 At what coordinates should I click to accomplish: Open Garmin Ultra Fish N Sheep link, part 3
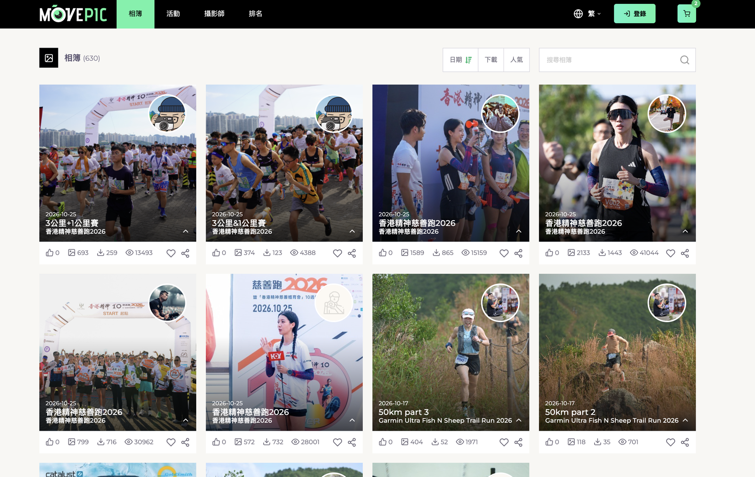pyautogui.click(x=445, y=420)
